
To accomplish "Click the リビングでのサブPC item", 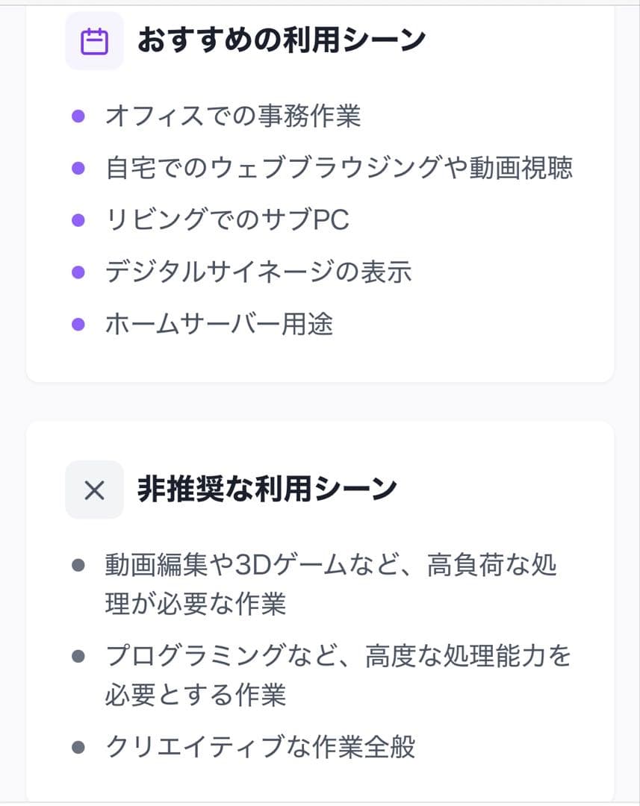I will pos(227,220).
